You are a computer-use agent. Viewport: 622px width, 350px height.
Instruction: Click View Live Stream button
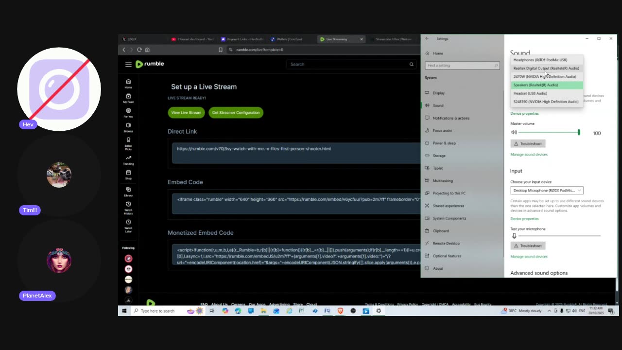point(186,113)
